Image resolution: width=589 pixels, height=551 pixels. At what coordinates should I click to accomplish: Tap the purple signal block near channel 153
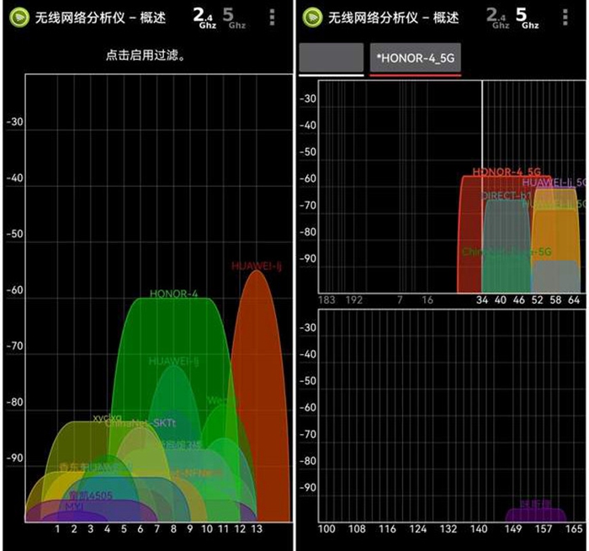(x=536, y=515)
